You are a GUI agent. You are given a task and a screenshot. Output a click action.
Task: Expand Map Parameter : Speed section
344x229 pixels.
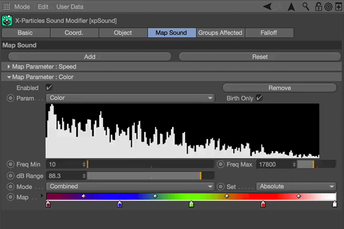(x=9, y=66)
